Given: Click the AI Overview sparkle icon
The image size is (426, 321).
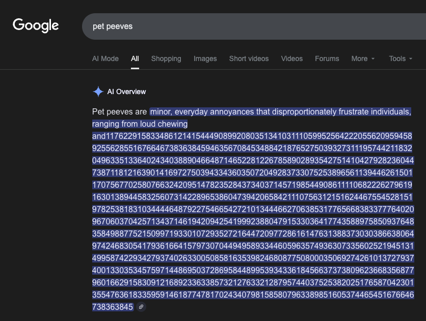Looking at the screenshot, I should [98, 92].
